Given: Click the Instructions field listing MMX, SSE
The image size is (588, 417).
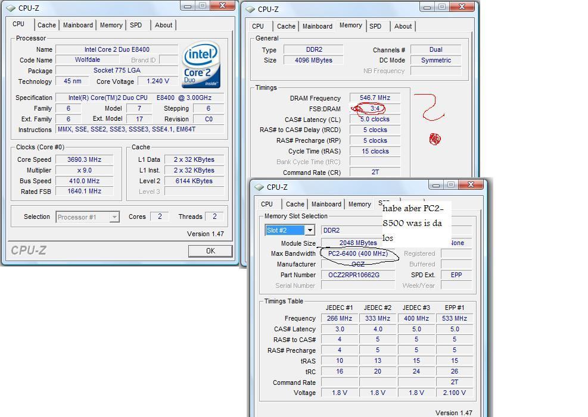Looking at the screenshot, I should (140, 129).
